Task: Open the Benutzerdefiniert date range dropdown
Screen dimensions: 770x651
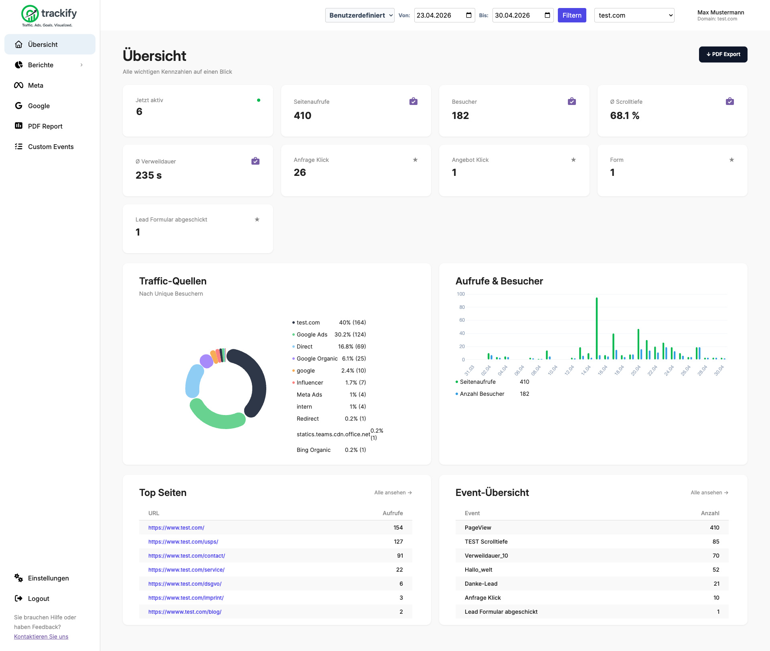Action: click(x=360, y=15)
